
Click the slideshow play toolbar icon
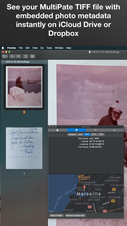click(x=33, y=56)
